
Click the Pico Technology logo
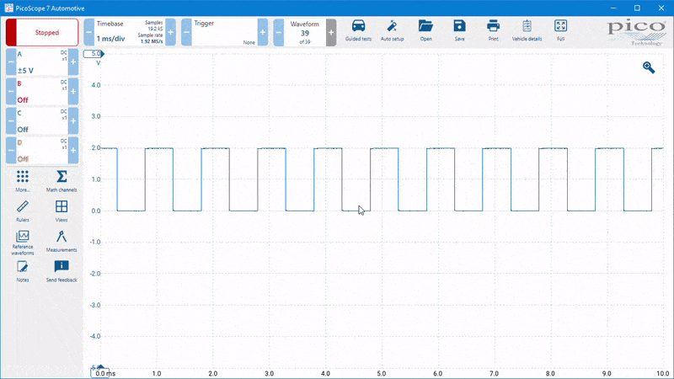click(636, 33)
